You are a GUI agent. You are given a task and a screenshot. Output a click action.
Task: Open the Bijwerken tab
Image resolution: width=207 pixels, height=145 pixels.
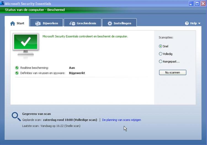coord(46,22)
